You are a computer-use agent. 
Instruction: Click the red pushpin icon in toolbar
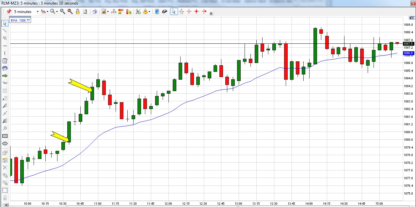pyautogui.click(x=9, y=11)
